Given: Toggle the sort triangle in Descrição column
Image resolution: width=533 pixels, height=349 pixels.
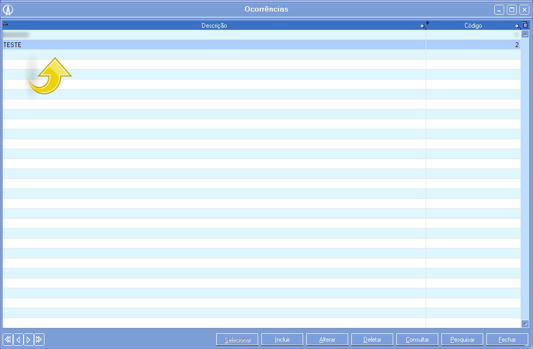Looking at the screenshot, I should (x=6, y=24).
